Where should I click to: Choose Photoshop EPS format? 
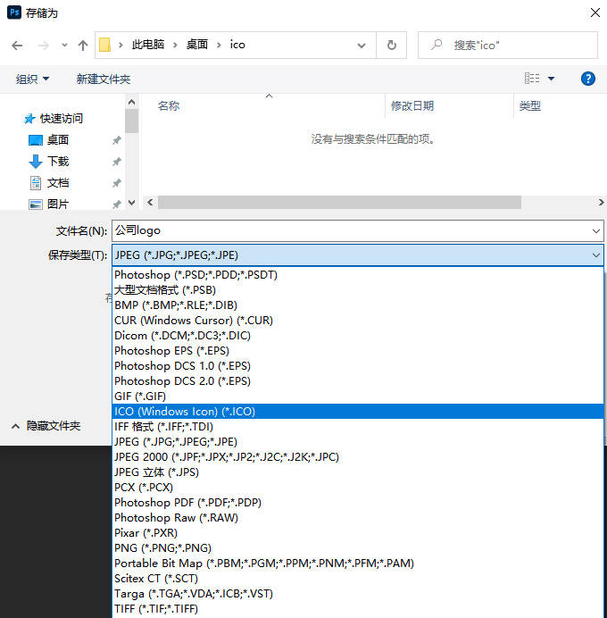tap(358, 351)
